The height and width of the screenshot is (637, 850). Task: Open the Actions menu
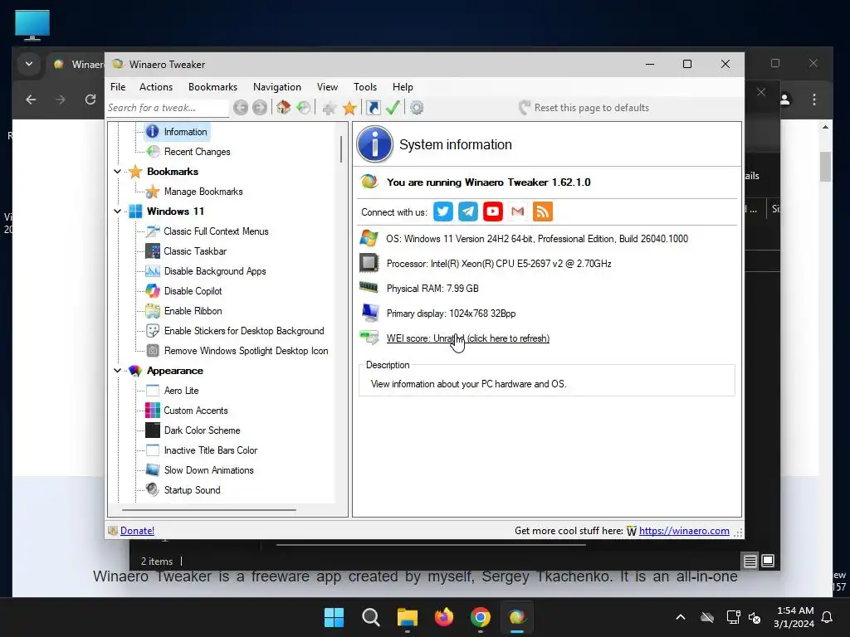(156, 87)
